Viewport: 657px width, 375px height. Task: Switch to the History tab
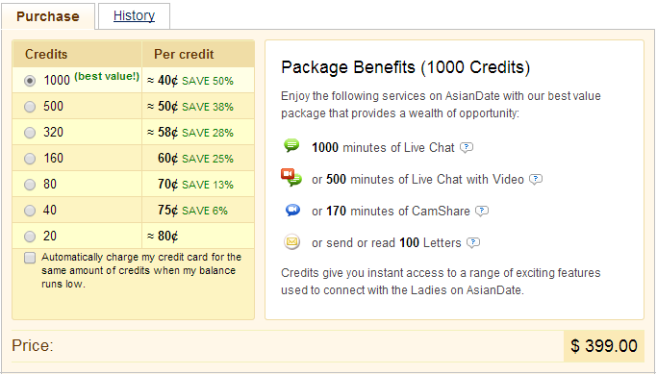click(x=134, y=16)
